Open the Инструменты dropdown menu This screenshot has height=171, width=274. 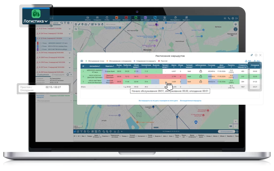click(x=175, y=18)
